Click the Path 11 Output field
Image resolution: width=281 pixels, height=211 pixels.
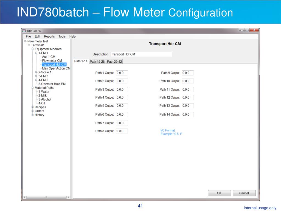[188, 90]
